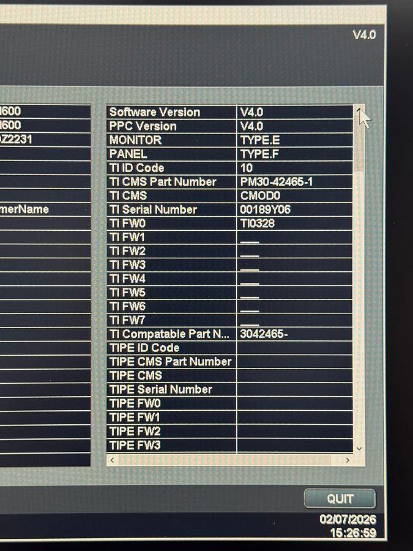
Task: Select the TI CMS Part Number label
Action: click(163, 182)
